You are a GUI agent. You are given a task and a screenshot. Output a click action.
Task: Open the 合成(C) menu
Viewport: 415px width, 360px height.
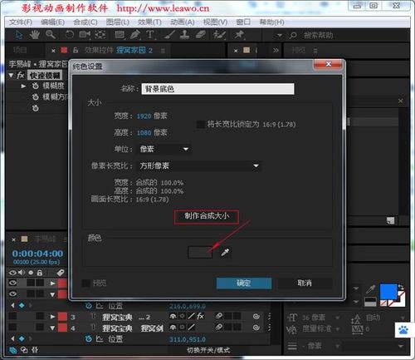[x=85, y=22]
